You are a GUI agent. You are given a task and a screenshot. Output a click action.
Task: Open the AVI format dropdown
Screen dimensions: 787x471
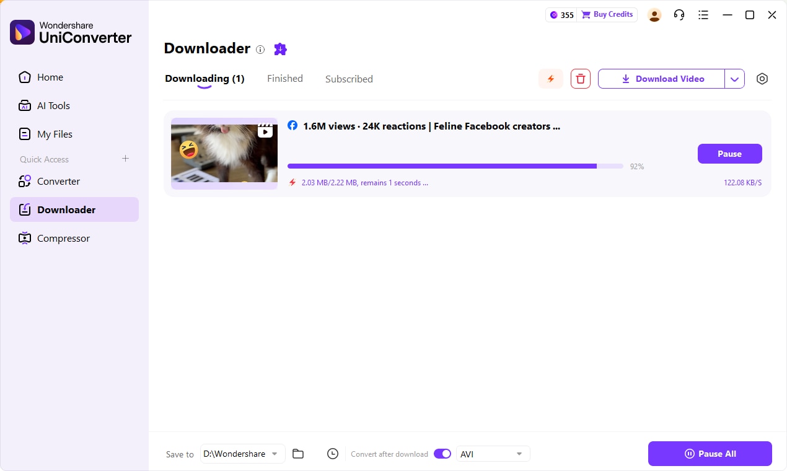pos(493,454)
